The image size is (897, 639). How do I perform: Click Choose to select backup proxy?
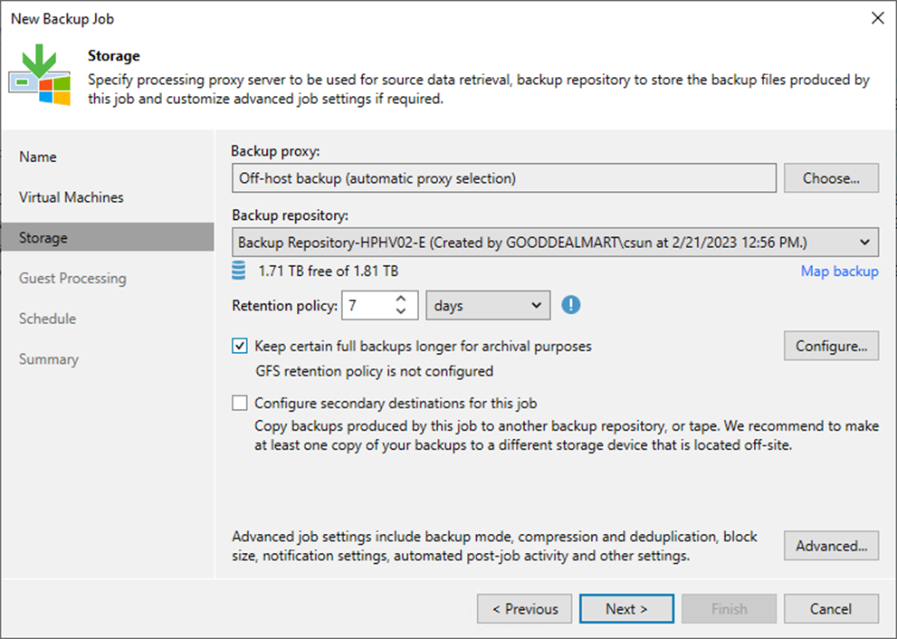click(x=830, y=177)
